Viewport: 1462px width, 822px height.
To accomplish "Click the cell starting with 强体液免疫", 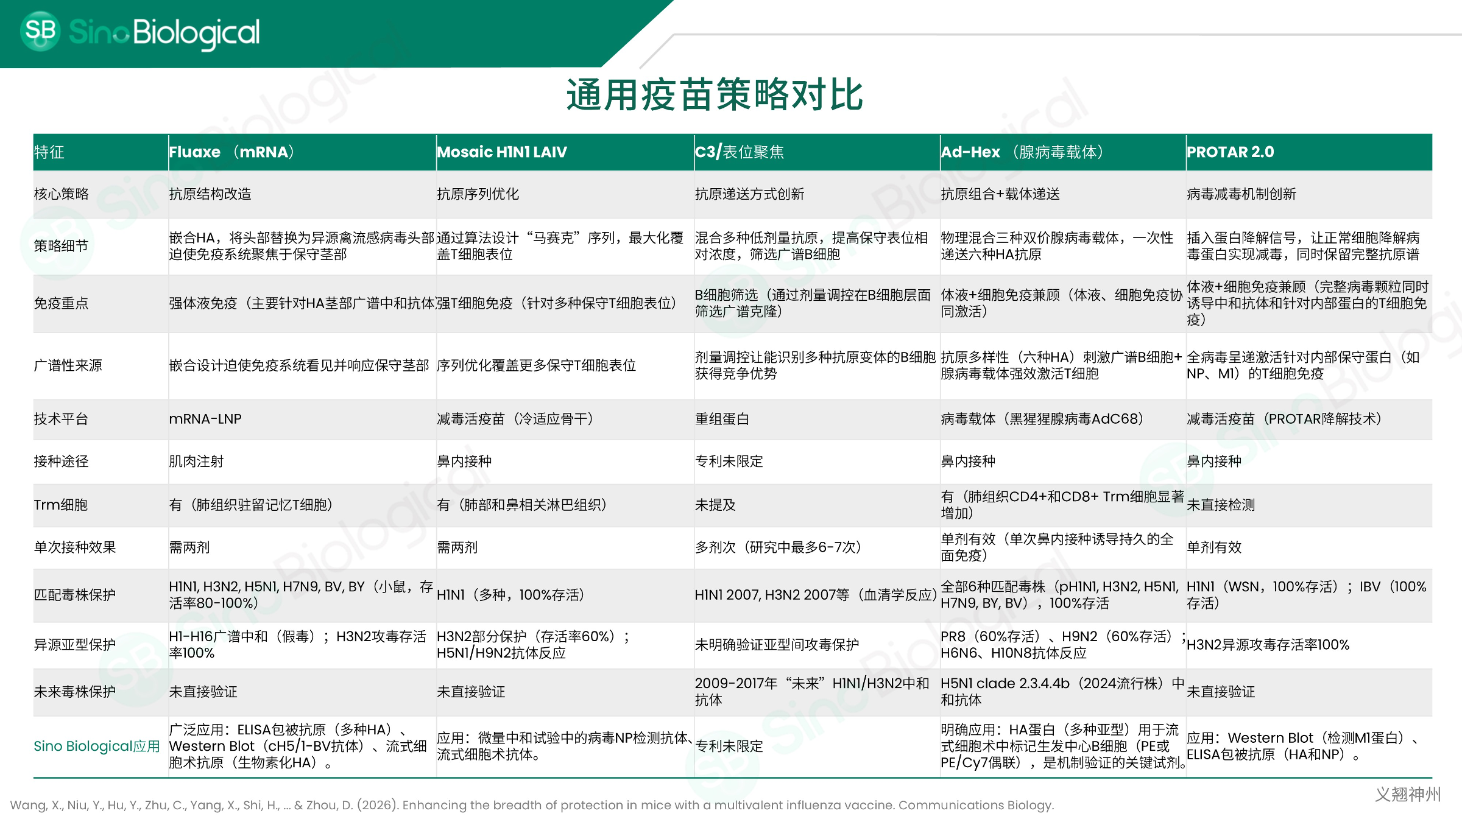I will pyautogui.click(x=302, y=303).
